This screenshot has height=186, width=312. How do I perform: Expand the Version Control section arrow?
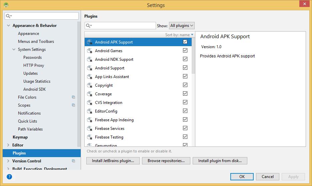tap(8, 161)
